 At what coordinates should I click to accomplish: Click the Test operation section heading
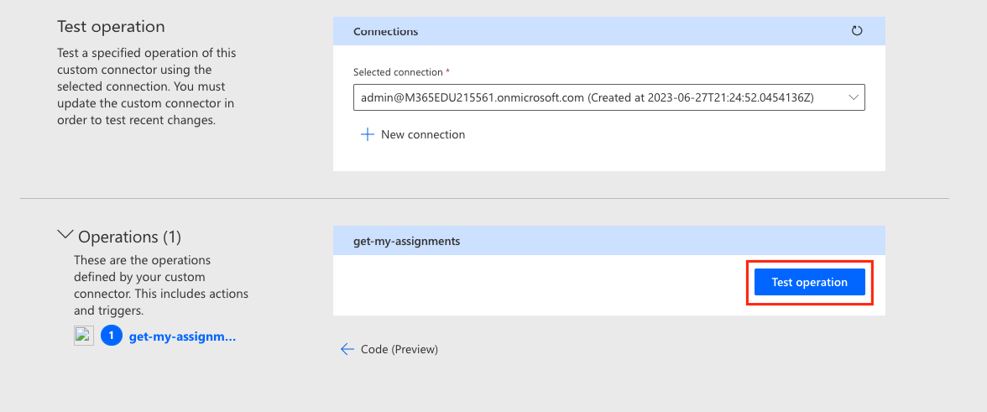pyautogui.click(x=111, y=28)
